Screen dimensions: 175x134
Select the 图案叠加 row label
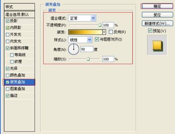click(17, 89)
